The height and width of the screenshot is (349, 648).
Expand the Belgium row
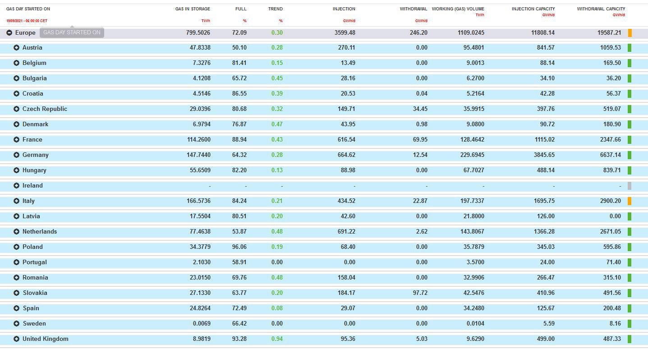pos(17,63)
